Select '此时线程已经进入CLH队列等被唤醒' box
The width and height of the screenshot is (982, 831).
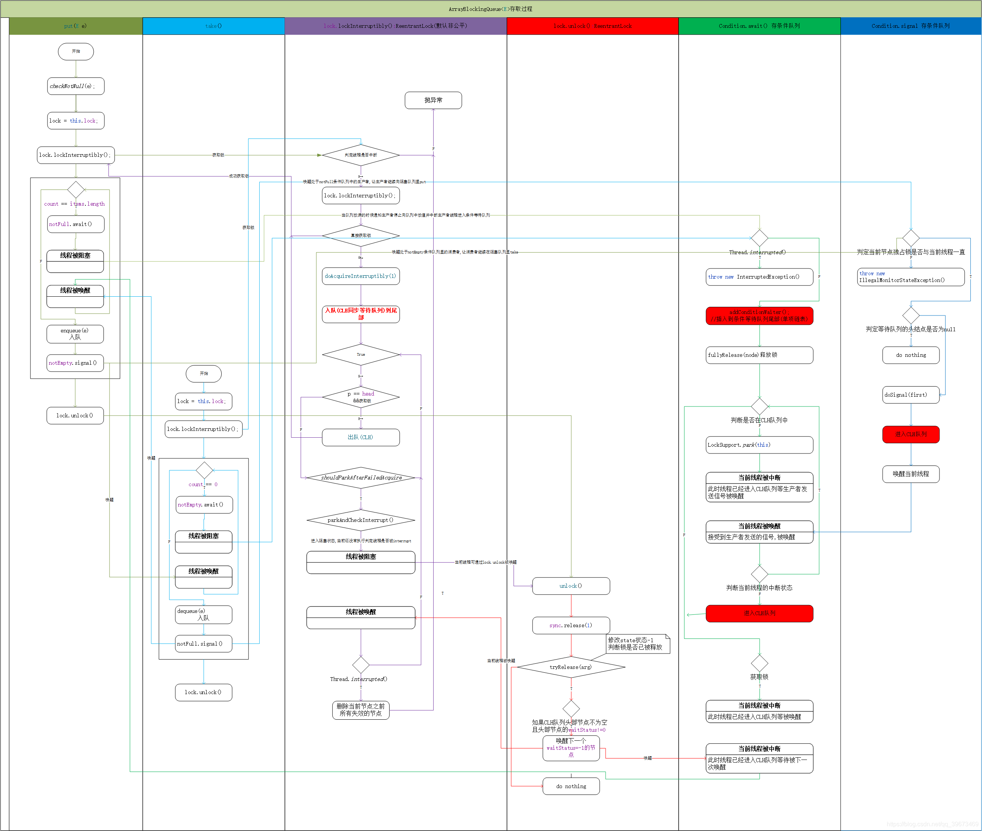[x=760, y=711]
